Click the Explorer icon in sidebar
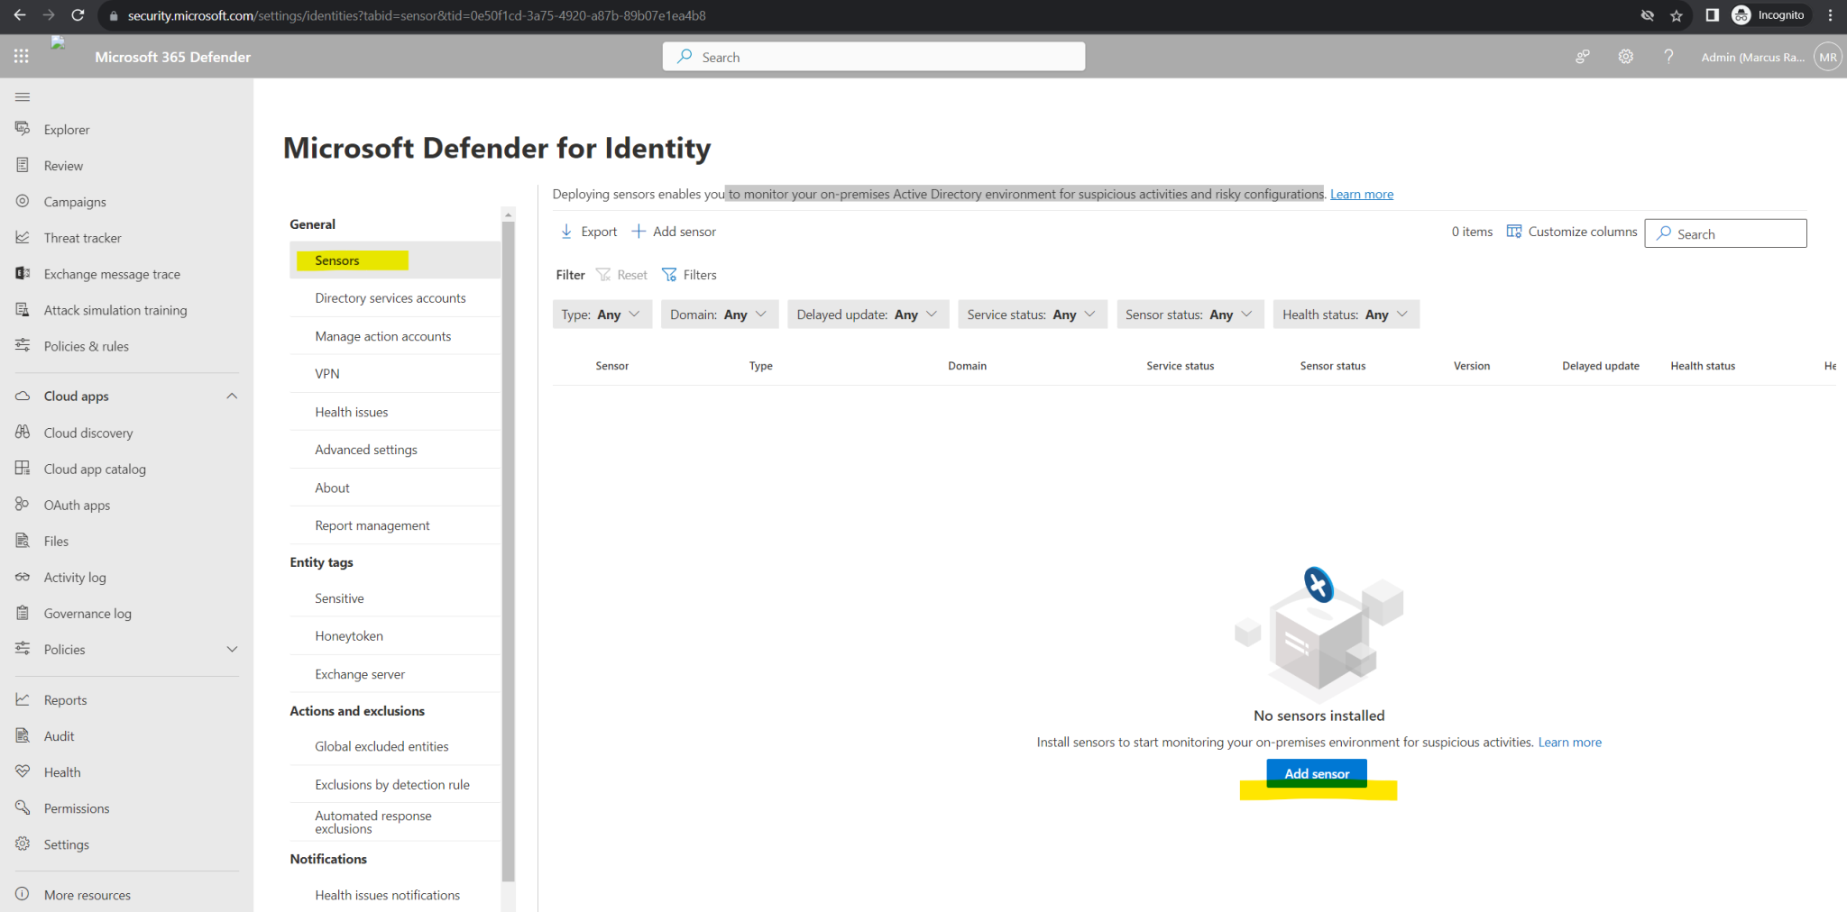The height and width of the screenshot is (912, 1847). click(x=23, y=129)
